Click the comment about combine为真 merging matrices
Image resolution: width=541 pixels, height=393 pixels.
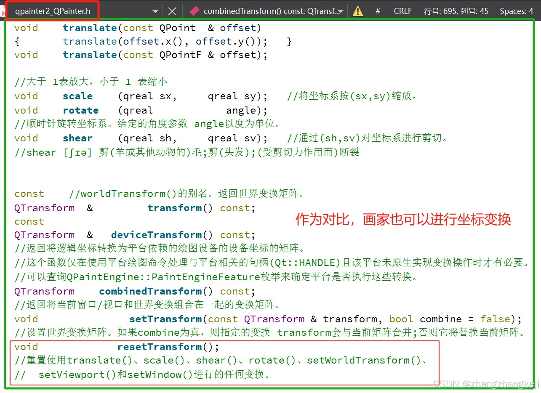[270, 333]
